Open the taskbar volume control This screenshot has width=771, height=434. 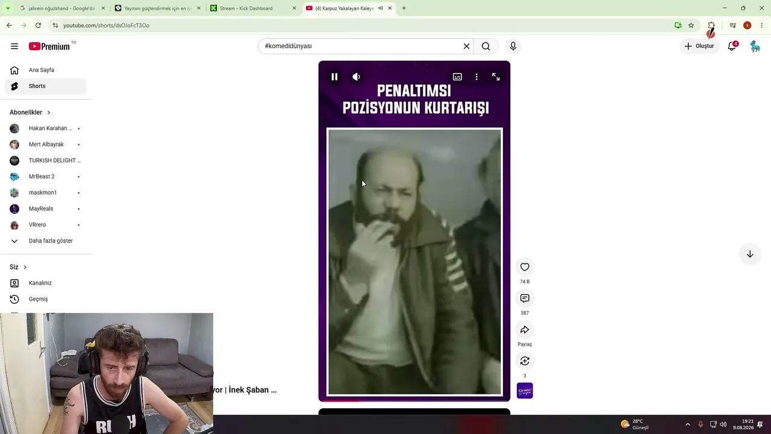pyautogui.click(x=723, y=424)
